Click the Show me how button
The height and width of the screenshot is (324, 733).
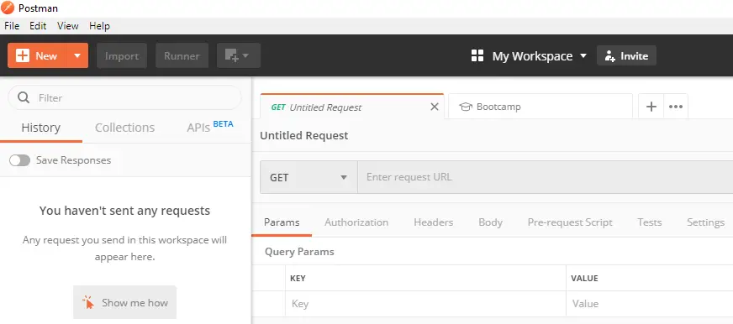click(124, 302)
